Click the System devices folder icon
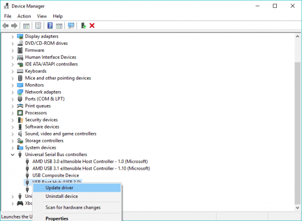Screen dimensions: 302x221 coord(20,148)
